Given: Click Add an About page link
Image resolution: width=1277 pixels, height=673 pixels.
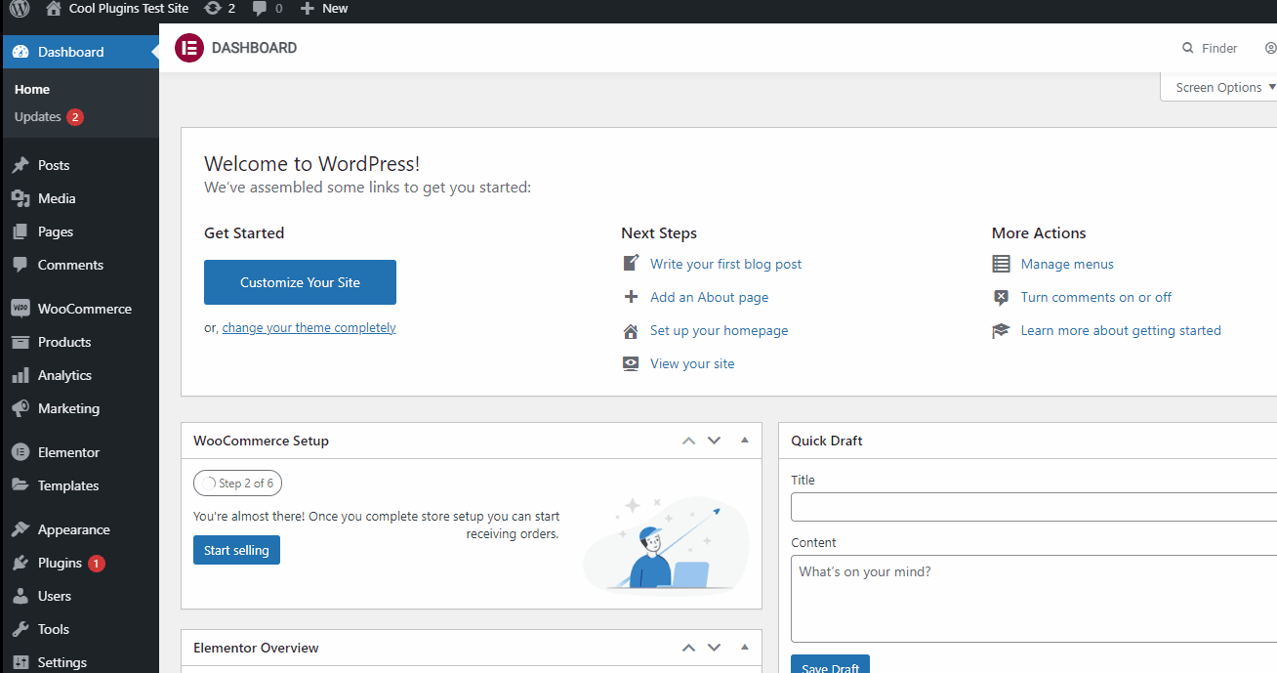Looking at the screenshot, I should (709, 297).
